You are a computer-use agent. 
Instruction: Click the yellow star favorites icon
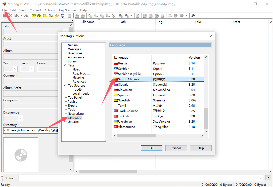(x=57, y=16)
